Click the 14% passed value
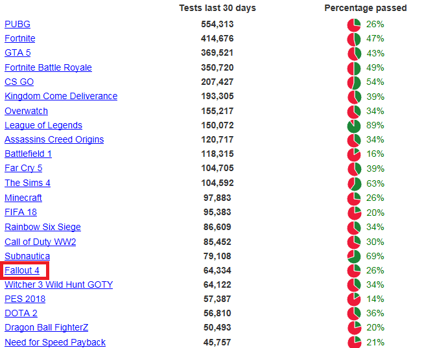The width and height of the screenshot is (435, 348). coord(375,299)
